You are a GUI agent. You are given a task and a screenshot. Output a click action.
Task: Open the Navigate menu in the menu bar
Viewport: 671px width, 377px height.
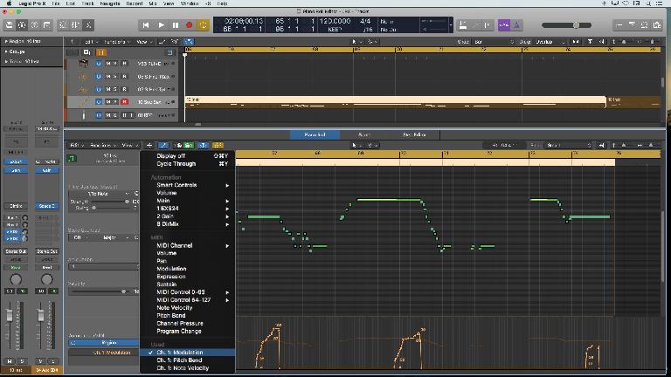(109, 3)
